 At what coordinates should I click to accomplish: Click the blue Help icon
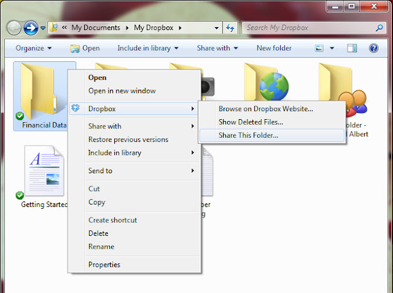(373, 48)
